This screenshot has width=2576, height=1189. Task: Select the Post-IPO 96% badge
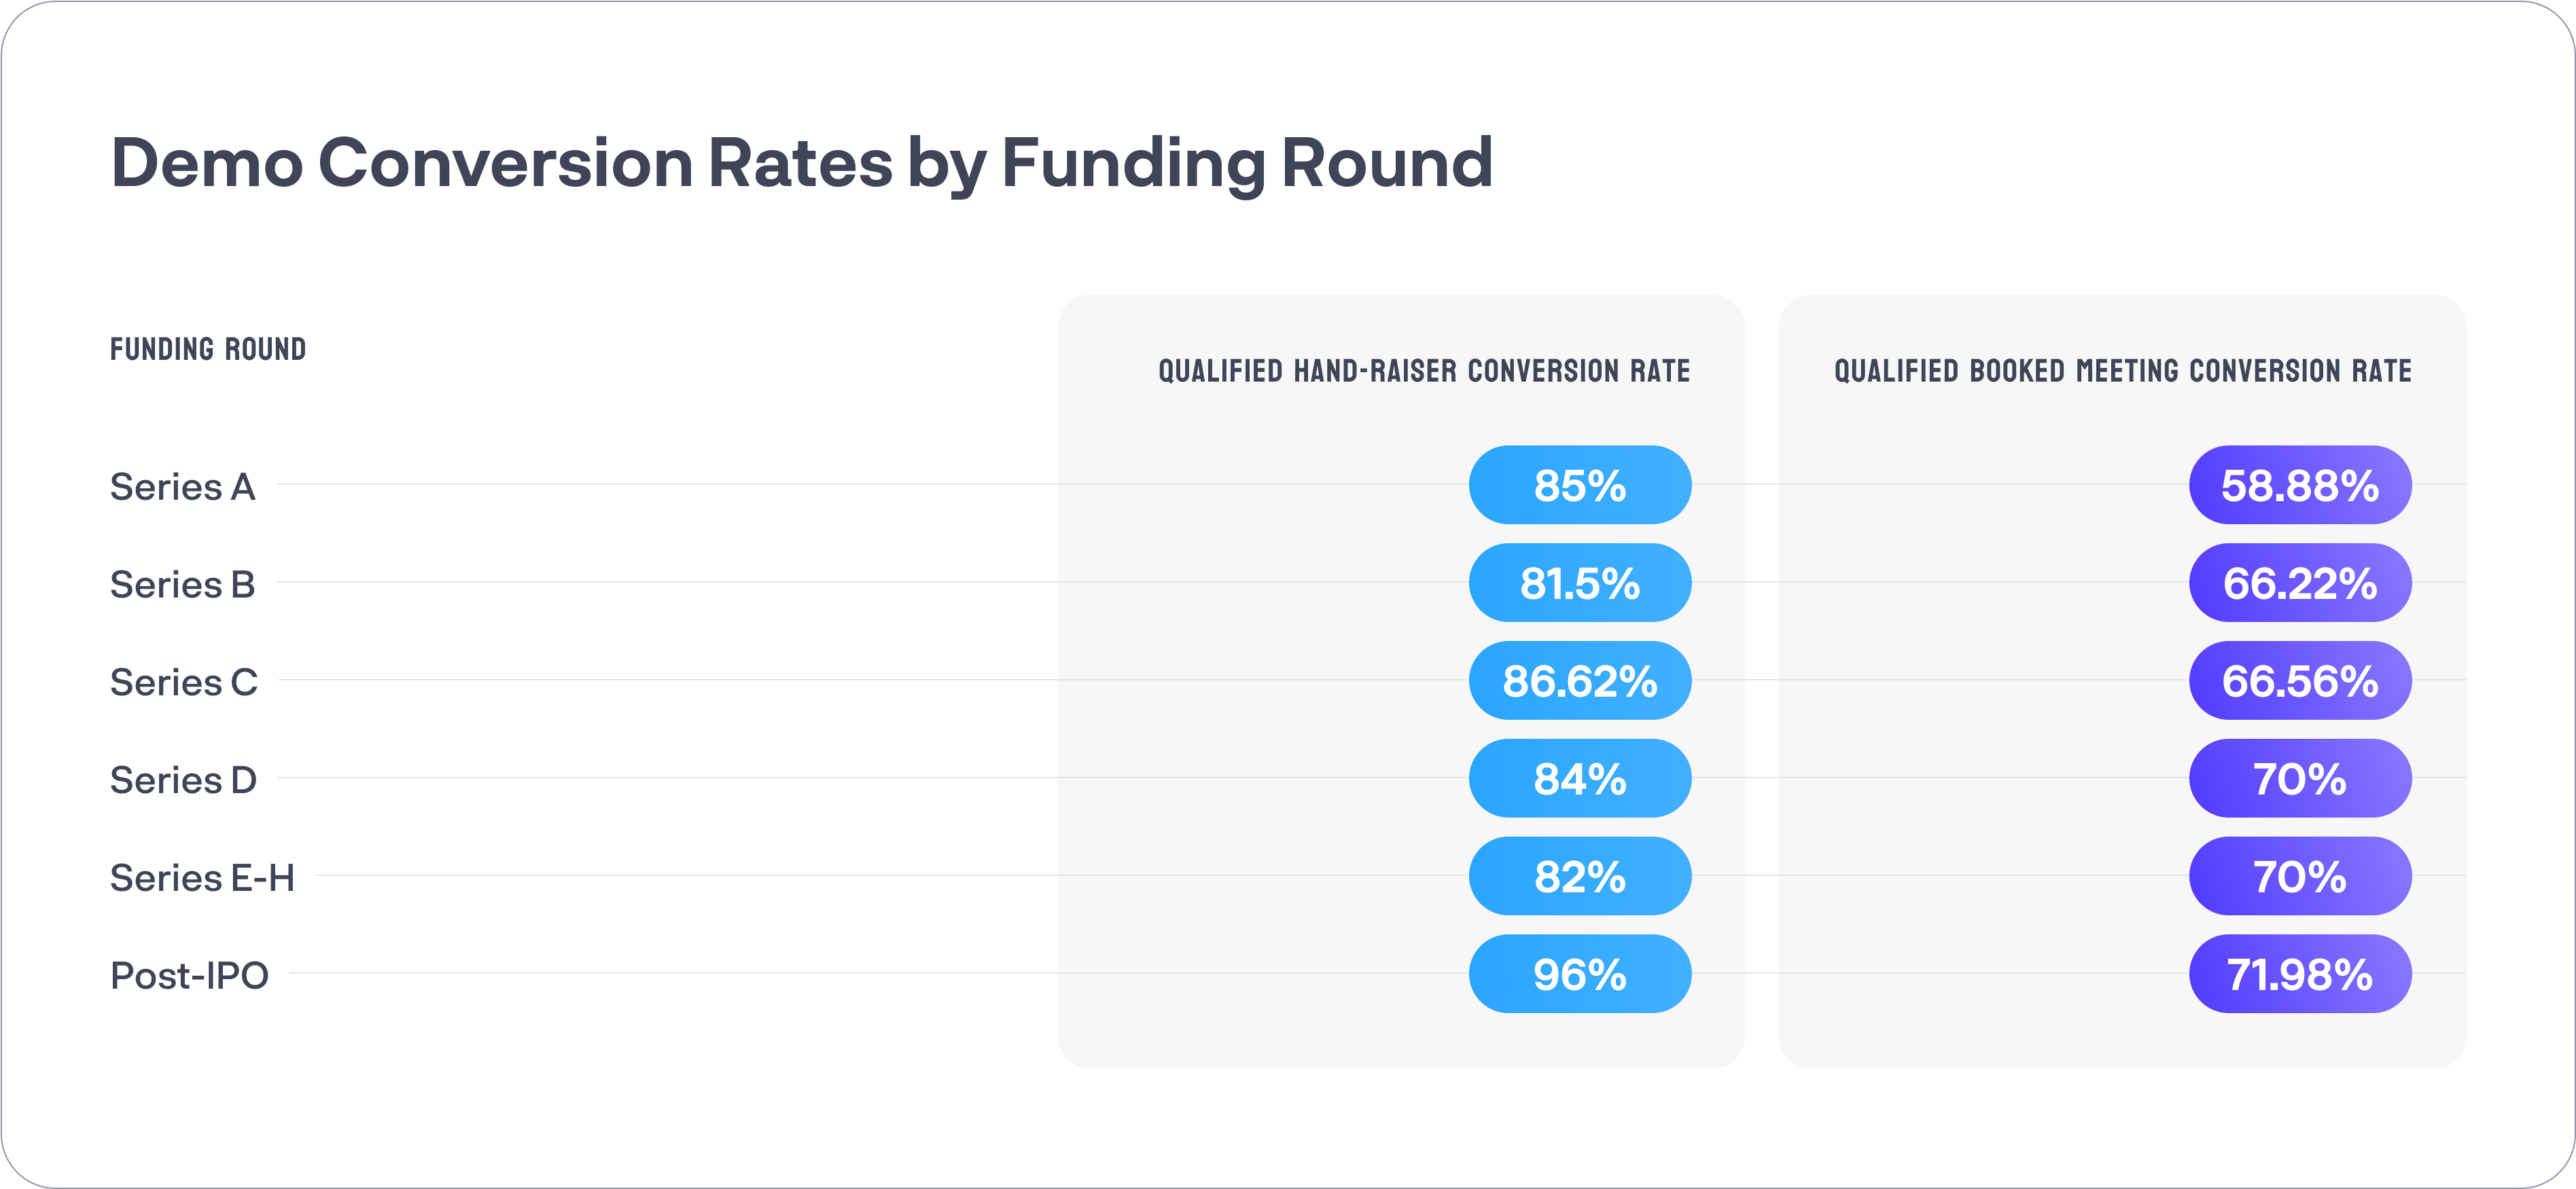point(1580,974)
